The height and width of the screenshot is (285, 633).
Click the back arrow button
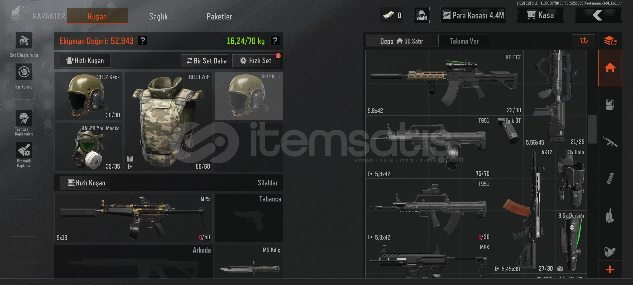click(x=598, y=15)
